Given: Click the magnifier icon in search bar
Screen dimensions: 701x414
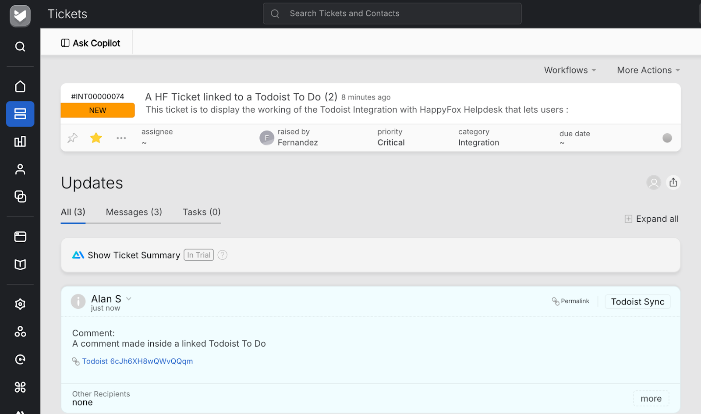Looking at the screenshot, I should click(x=275, y=14).
